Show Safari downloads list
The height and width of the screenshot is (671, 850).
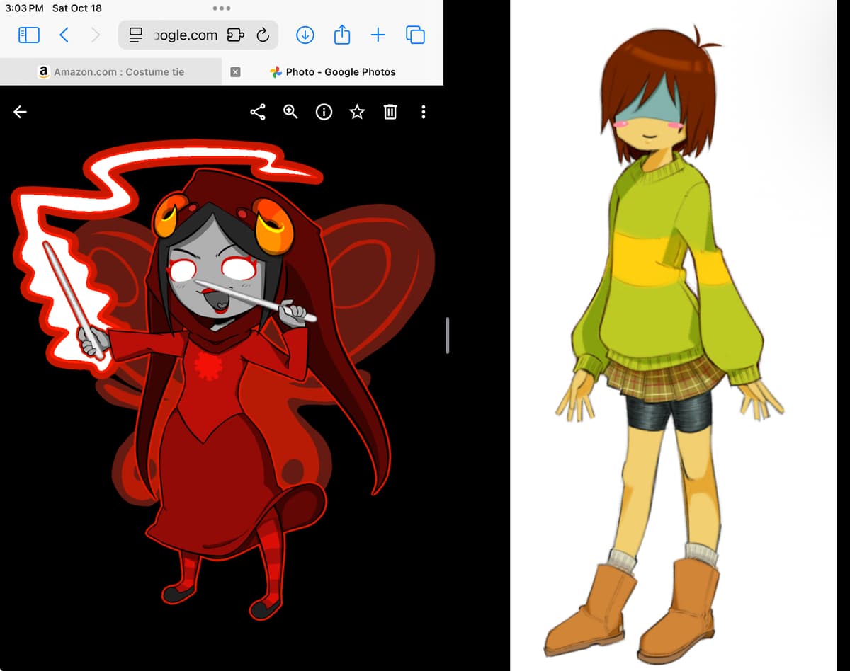[305, 35]
